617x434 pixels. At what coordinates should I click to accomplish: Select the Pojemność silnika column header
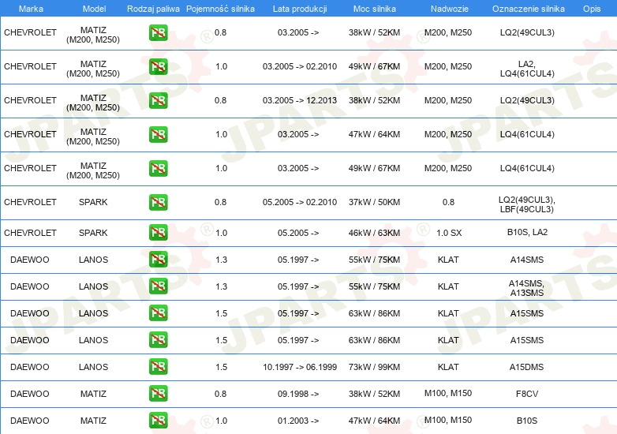click(220, 8)
